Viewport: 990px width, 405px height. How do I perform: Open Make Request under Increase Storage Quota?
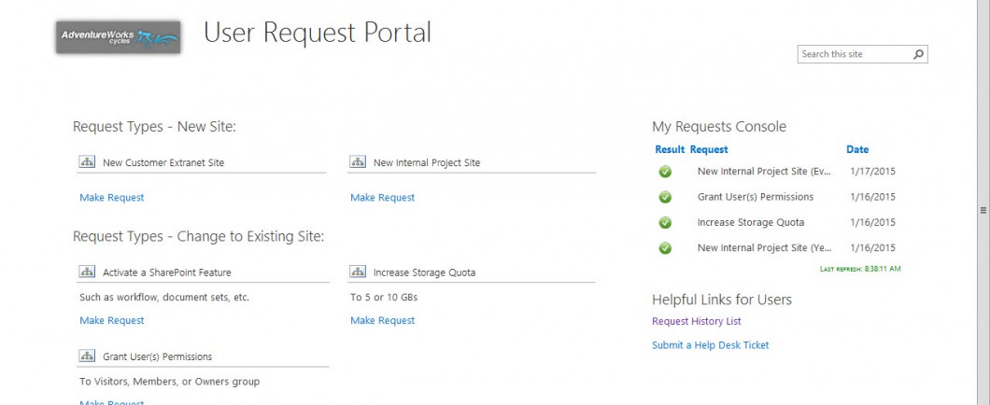pyautogui.click(x=382, y=321)
